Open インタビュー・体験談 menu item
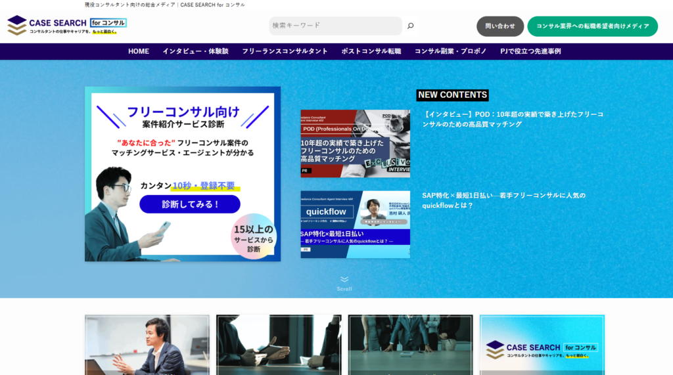This screenshot has height=375, width=673. click(x=195, y=51)
